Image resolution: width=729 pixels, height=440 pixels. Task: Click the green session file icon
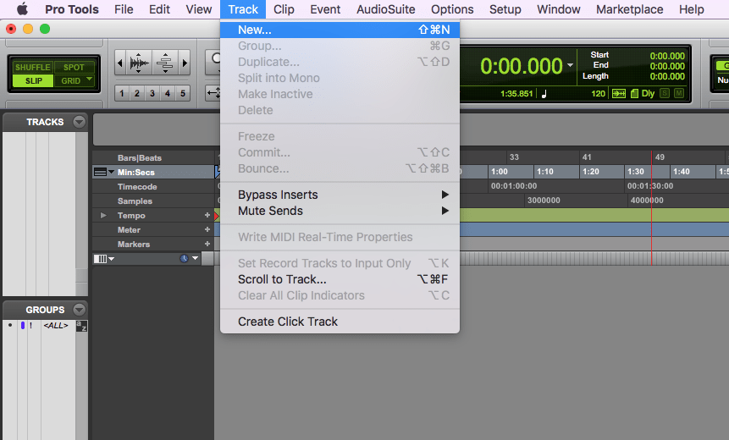coord(634,93)
